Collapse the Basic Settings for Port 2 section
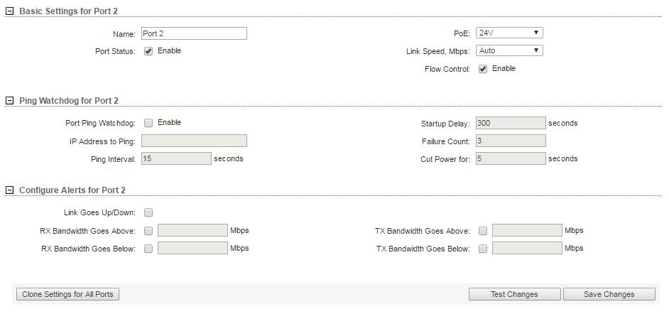The image size is (669, 314). tap(9, 12)
